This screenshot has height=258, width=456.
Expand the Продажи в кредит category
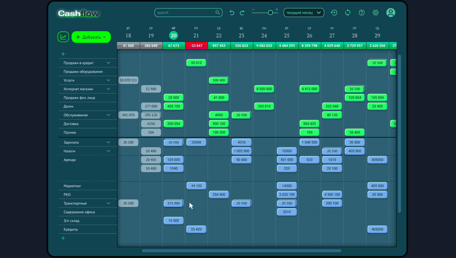point(108,63)
